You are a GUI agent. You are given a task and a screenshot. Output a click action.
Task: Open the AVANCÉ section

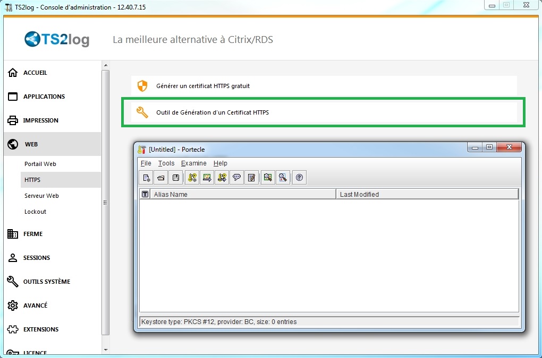coord(53,305)
